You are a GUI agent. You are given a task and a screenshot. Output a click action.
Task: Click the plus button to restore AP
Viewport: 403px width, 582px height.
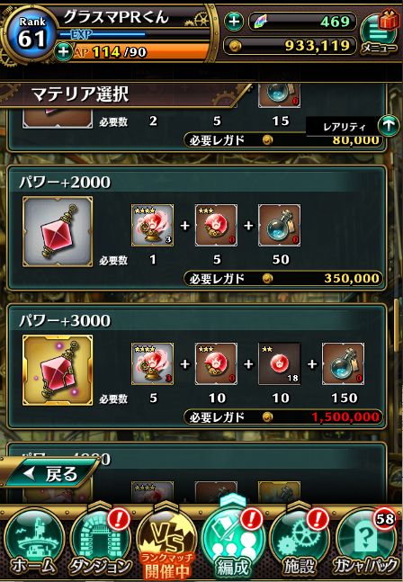64,51
